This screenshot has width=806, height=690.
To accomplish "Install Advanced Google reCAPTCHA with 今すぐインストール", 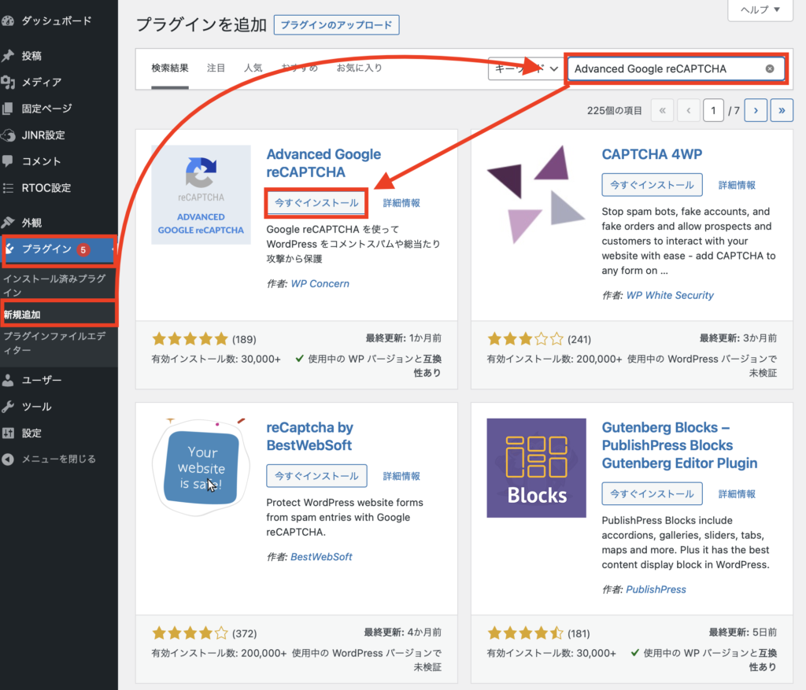I will (x=316, y=202).
